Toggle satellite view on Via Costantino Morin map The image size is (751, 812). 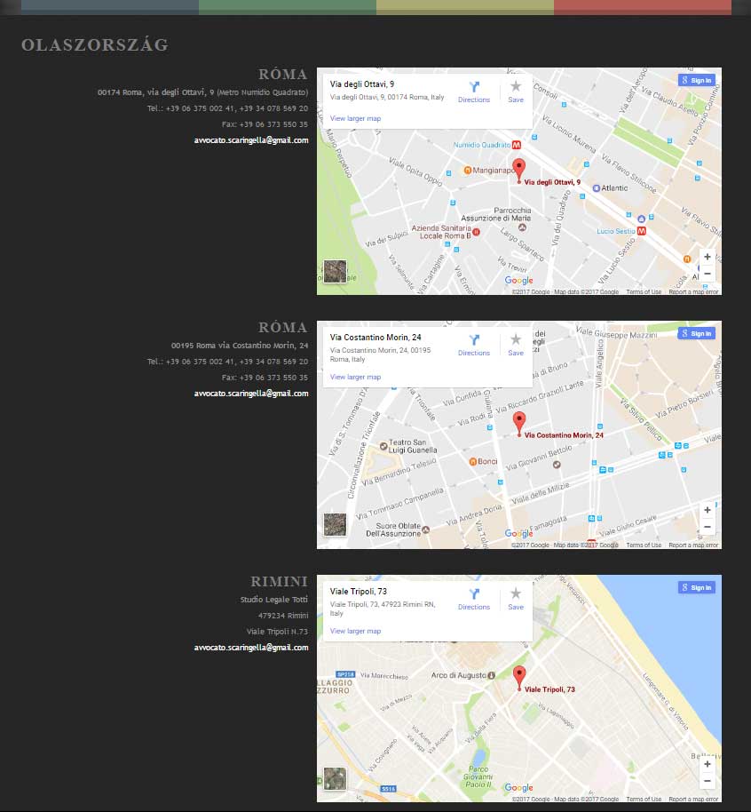click(335, 524)
